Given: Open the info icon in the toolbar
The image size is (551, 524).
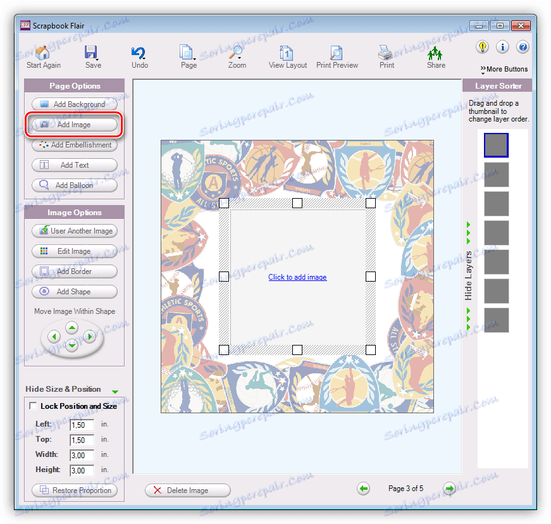Looking at the screenshot, I should 502,47.
